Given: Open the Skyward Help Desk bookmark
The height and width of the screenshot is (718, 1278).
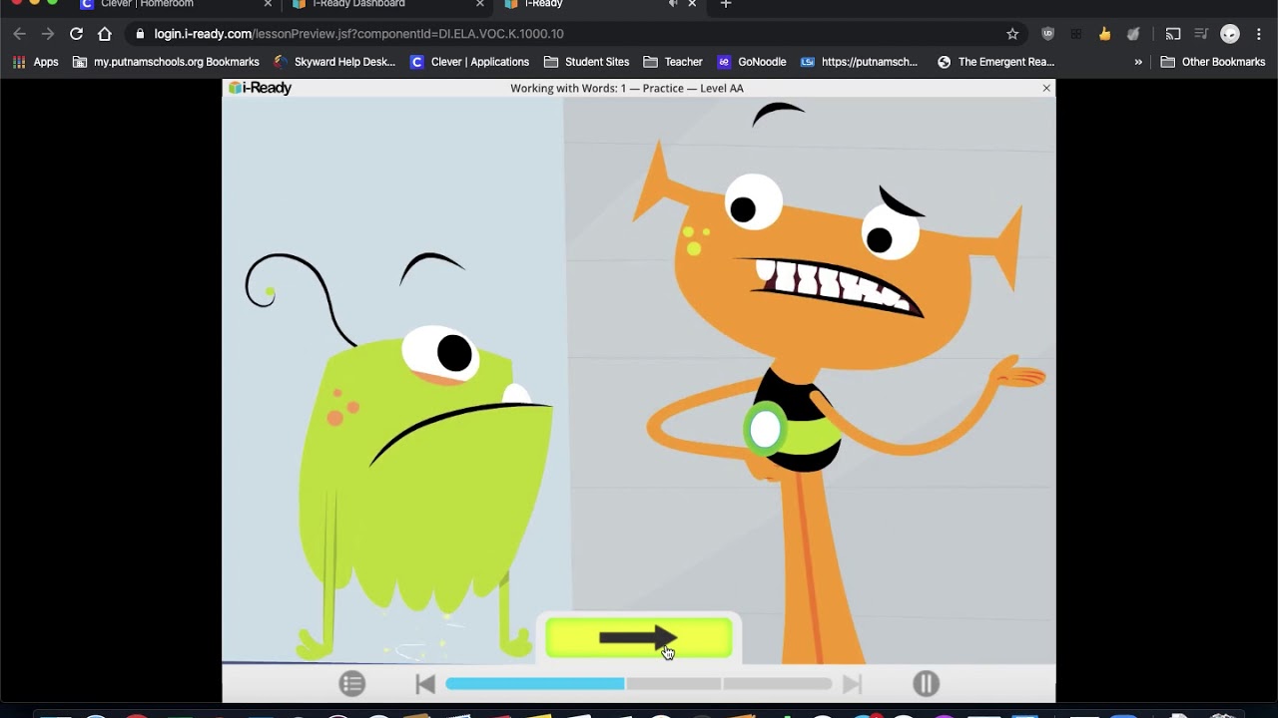Looking at the screenshot, I should pyautogui.click(x=334, y=62).
